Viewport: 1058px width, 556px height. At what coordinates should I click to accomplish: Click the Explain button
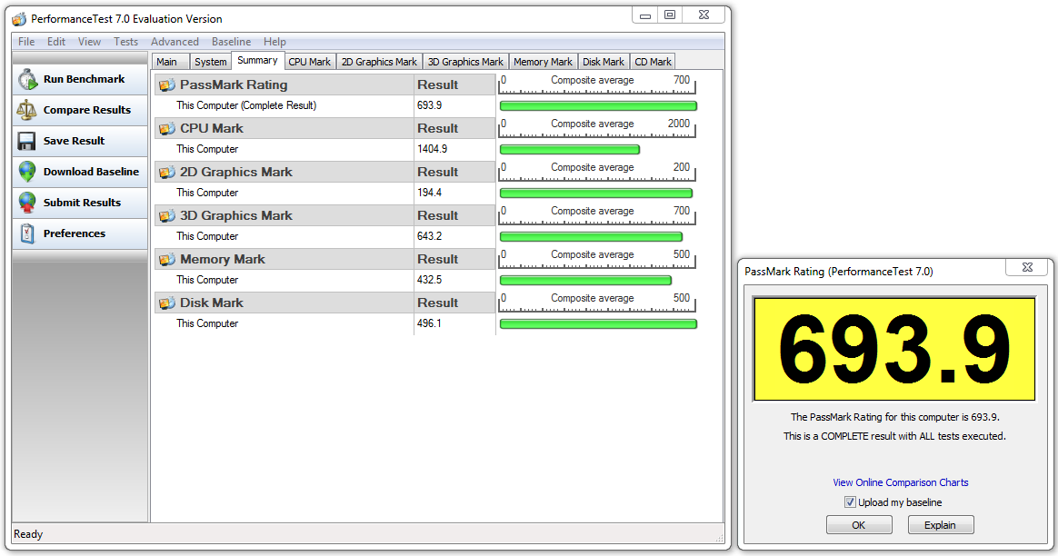click(x=941, y=525)
